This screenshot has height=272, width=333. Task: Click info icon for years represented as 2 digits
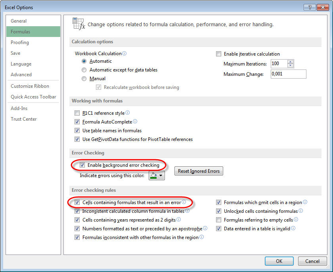[x=179, y=220]
